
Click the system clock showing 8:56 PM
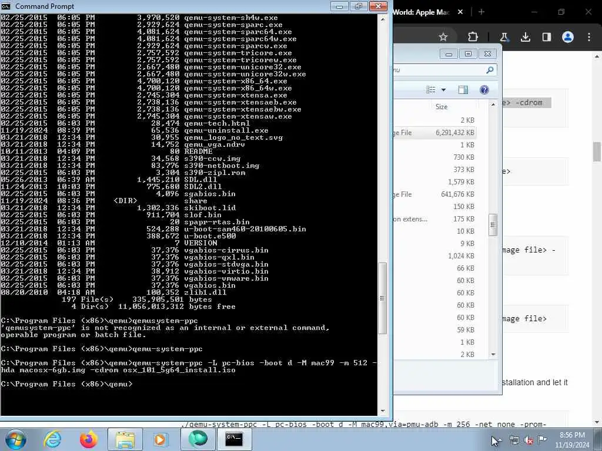coord(572,440)
